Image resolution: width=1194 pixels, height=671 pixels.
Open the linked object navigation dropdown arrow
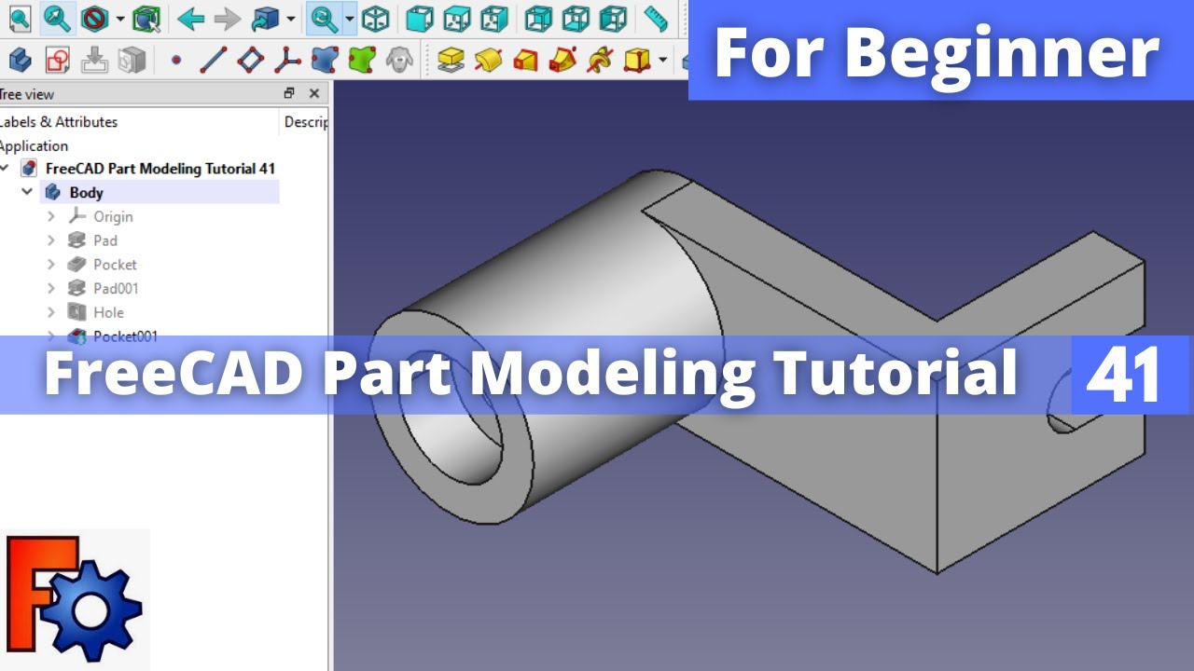(x=291, y=19)
